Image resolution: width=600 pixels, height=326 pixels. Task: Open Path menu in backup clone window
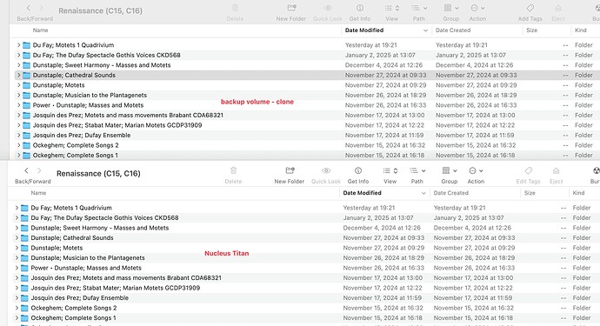pos(419,8)
